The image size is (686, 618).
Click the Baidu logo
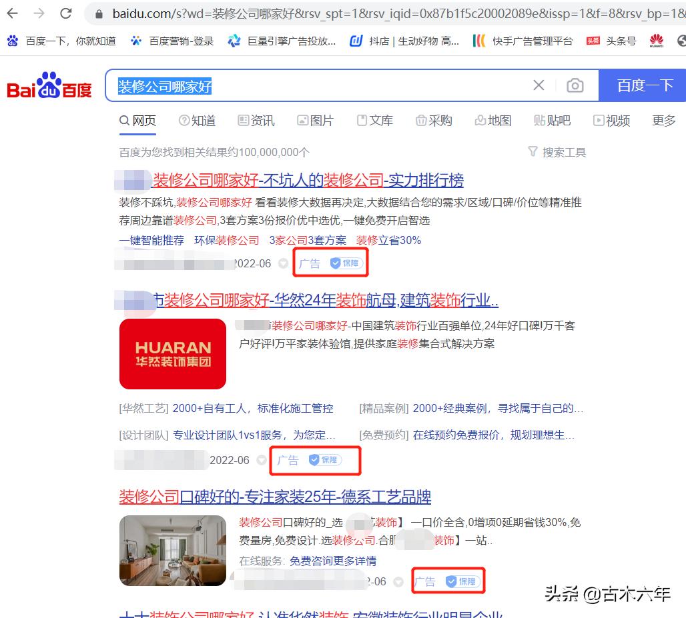[x=48, y=85]
